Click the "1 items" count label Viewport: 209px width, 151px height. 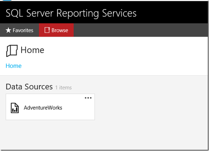click(63, 88)
